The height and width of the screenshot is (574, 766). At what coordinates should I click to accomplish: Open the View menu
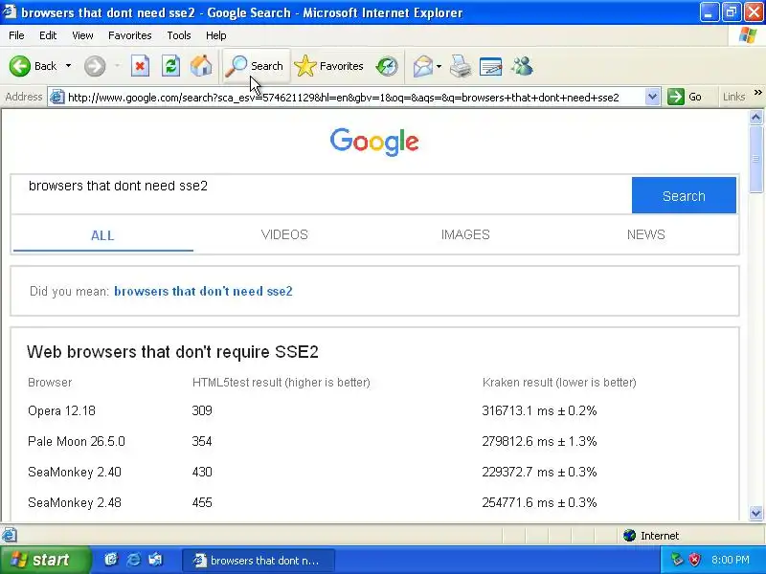coord(82,35)
